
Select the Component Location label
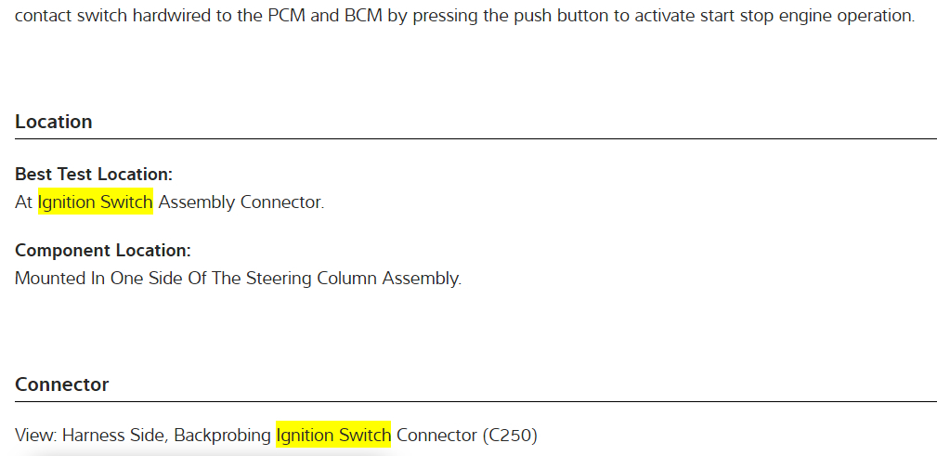pyautogui.click(x=103, y=250)
